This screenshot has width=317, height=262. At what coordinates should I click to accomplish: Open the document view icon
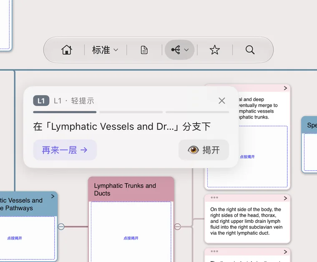pyautogui.click(x=144, y=50)
